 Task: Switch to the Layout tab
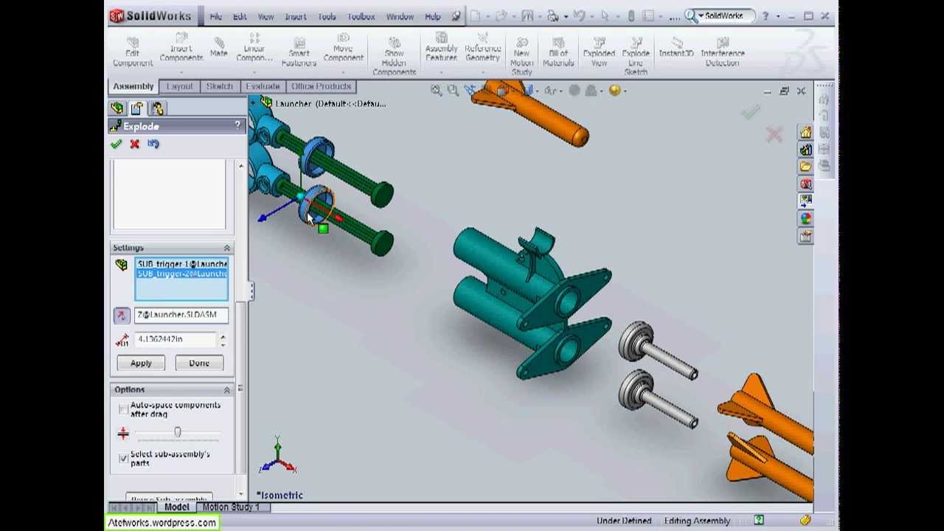click(x=179, y=87)
